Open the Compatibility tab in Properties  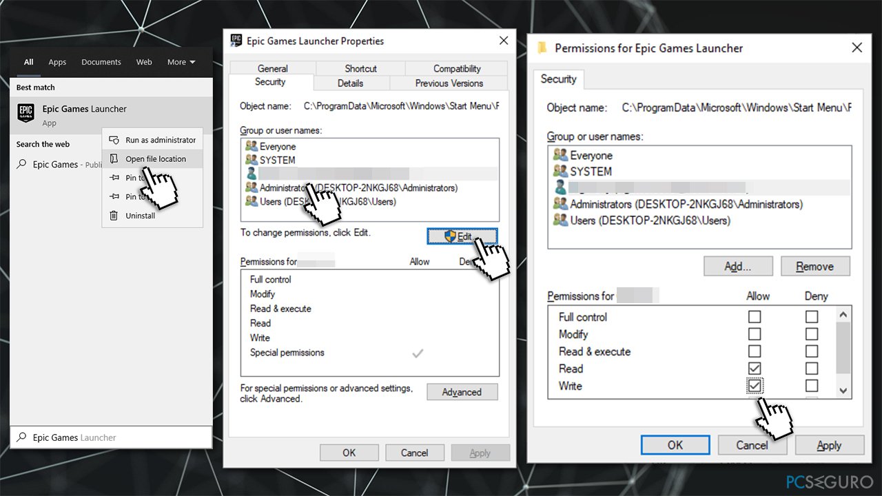coord(457,68)
